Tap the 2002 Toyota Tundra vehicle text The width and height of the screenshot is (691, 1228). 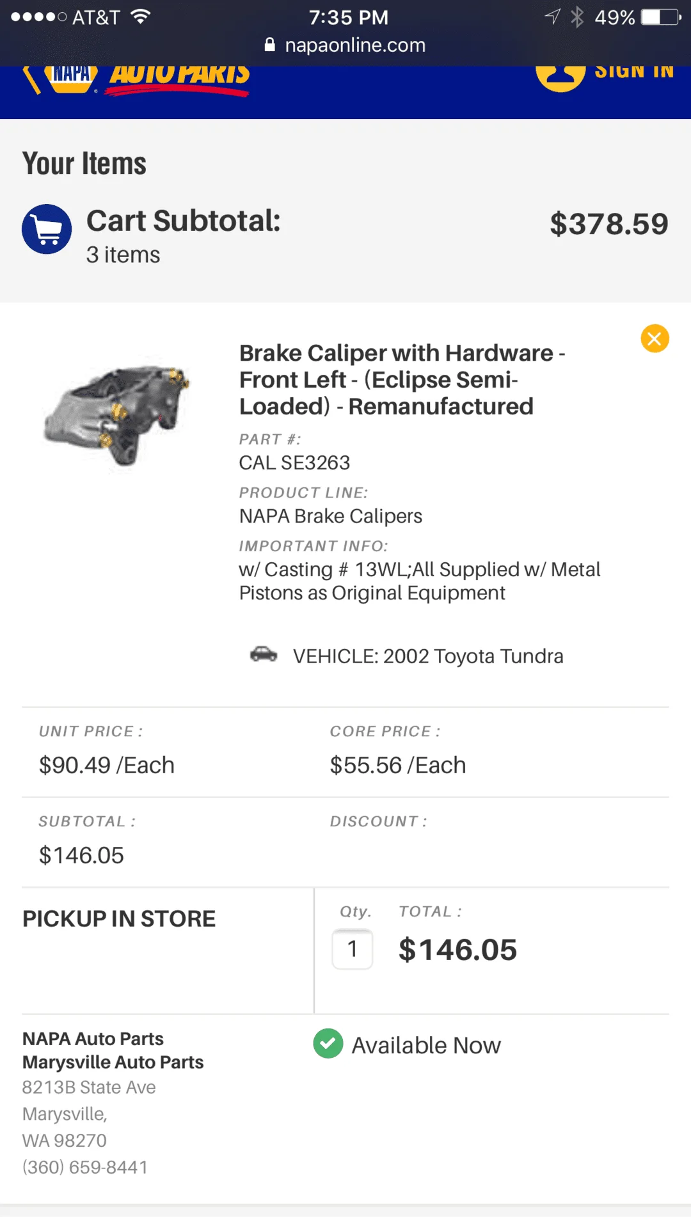pos(428,656)
